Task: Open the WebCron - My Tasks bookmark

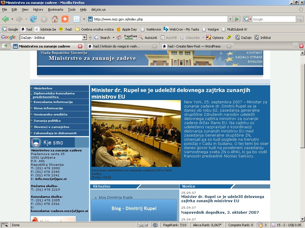Action: pyautogui.click(x=181, y=29)
